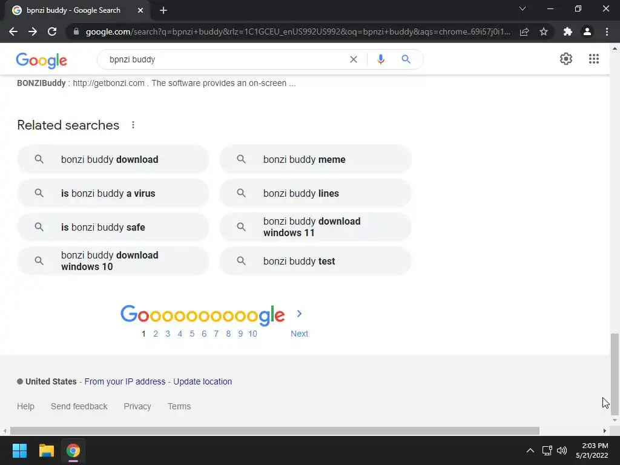
Task: Show hidden system tray icons
Action: coord(530,450)
